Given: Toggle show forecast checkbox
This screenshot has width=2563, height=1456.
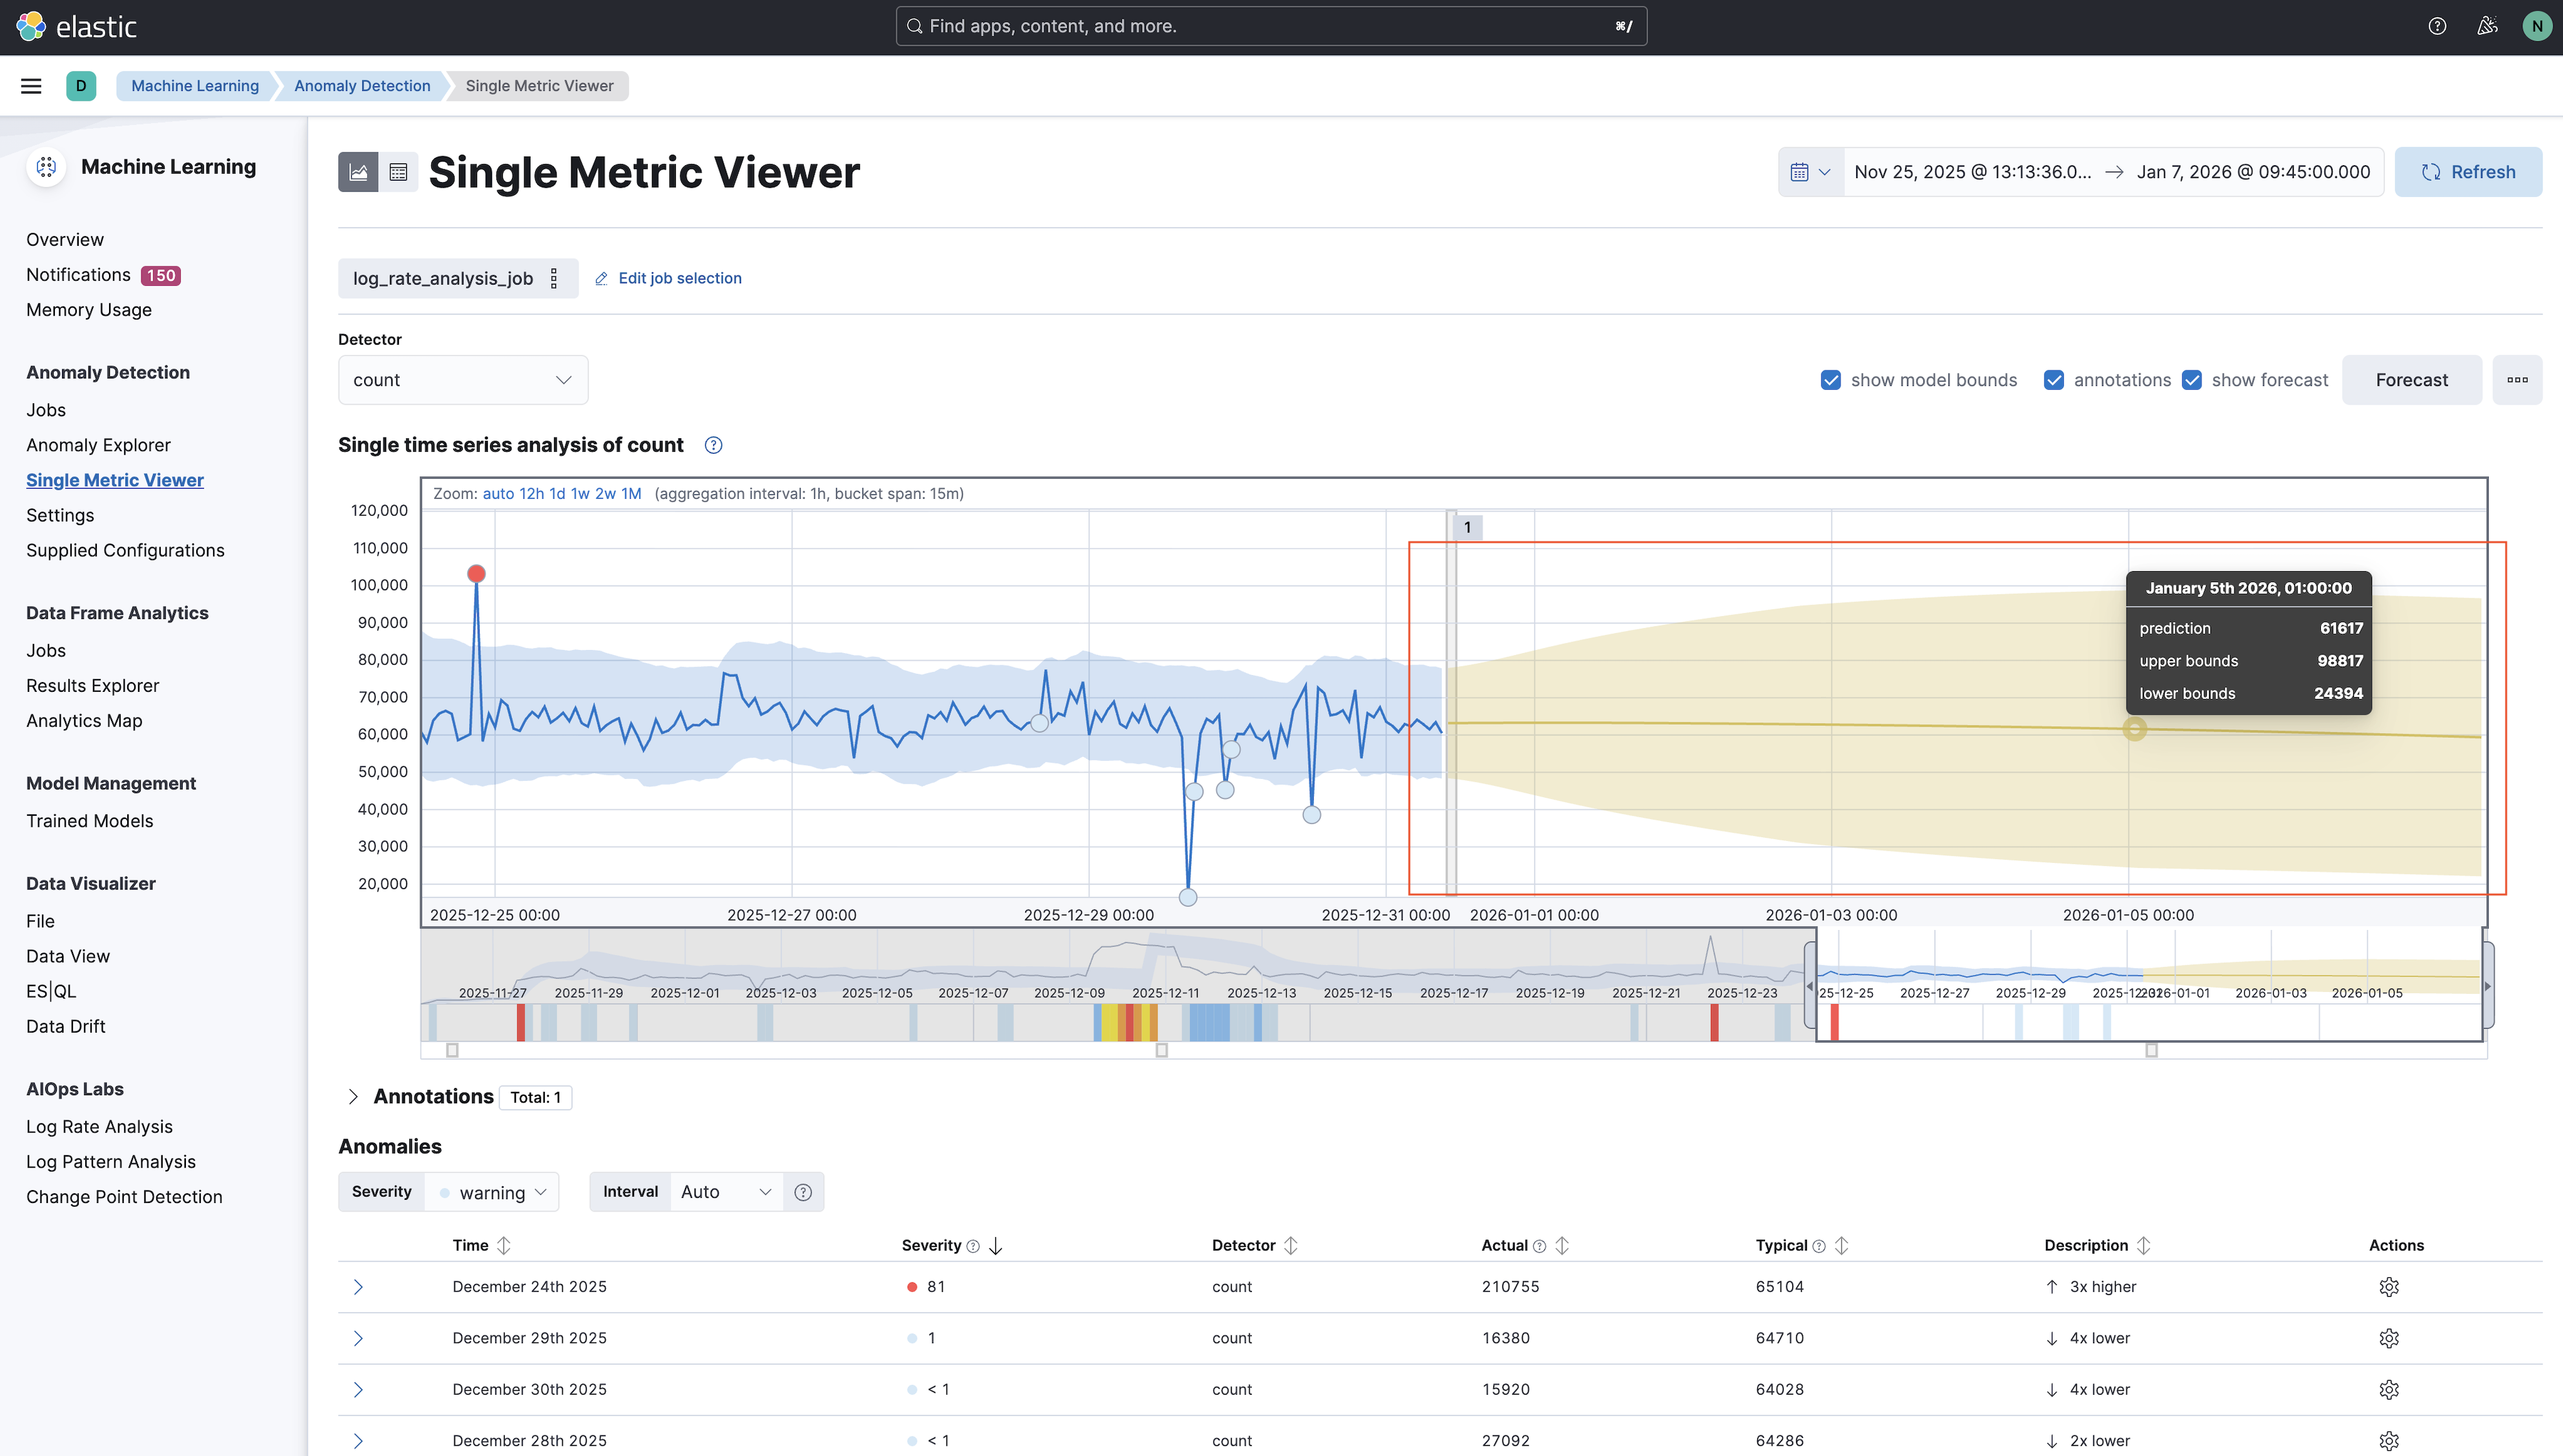Looking at the screenshot, I should (2192, 380).
